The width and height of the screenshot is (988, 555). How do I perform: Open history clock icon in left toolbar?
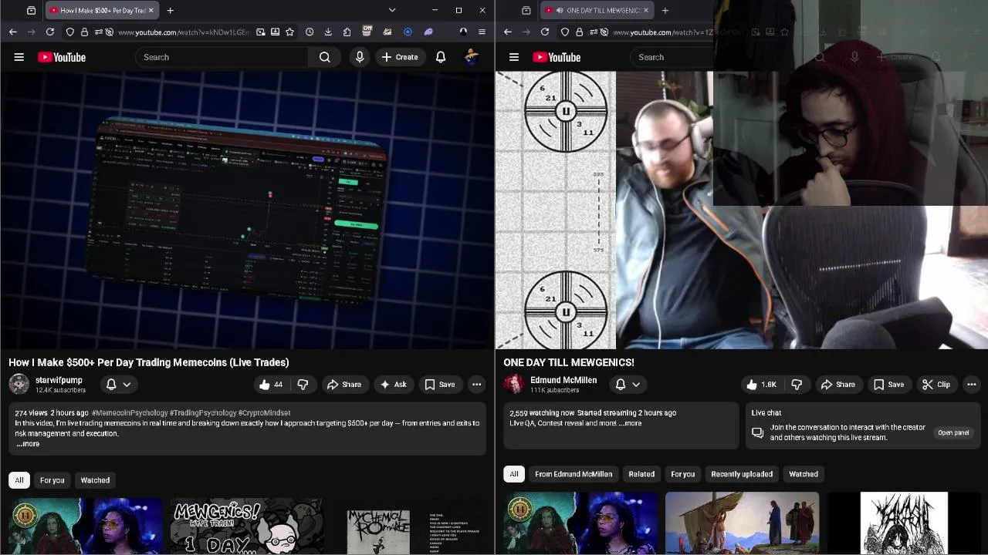pyautogui.click(x=310, y=32)
